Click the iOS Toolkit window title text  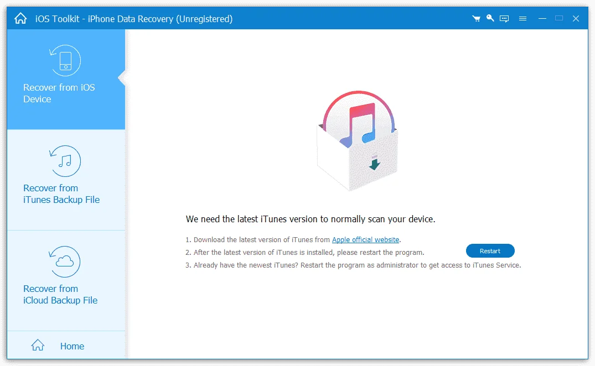click(134, 19)
